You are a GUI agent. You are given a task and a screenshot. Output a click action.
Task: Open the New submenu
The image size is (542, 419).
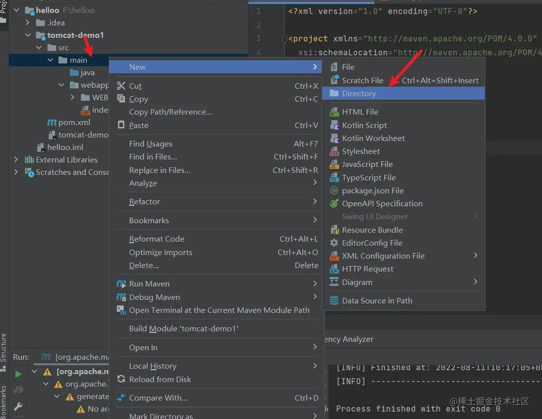pyautogui.click(x=215, y=67)
